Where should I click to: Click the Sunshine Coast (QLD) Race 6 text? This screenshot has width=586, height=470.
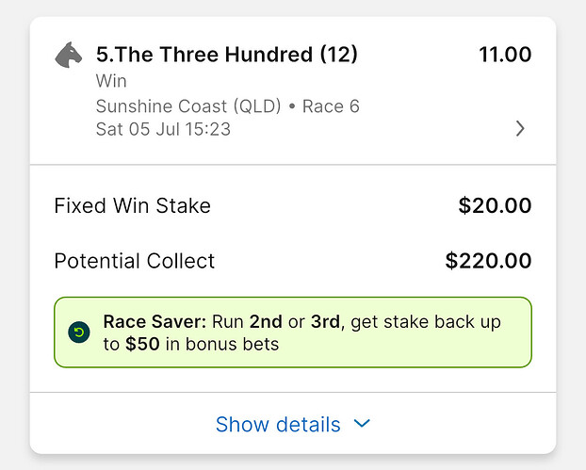(x=228, y=106)
